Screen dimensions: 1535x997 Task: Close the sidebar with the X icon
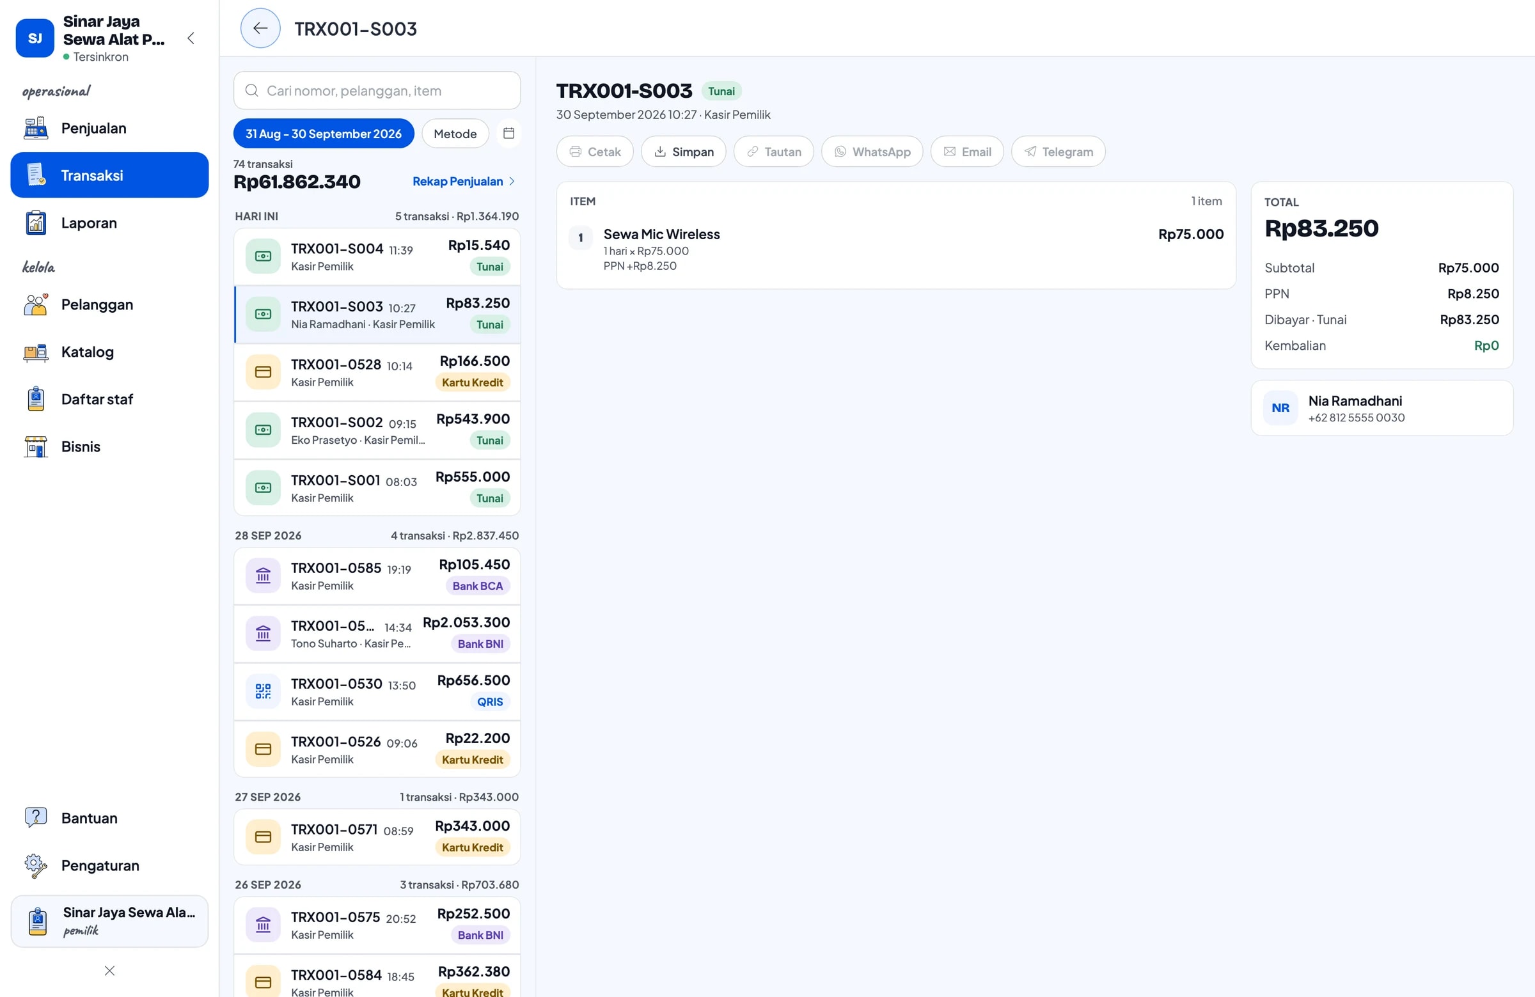pyautogui.click(x=109, y=970)
